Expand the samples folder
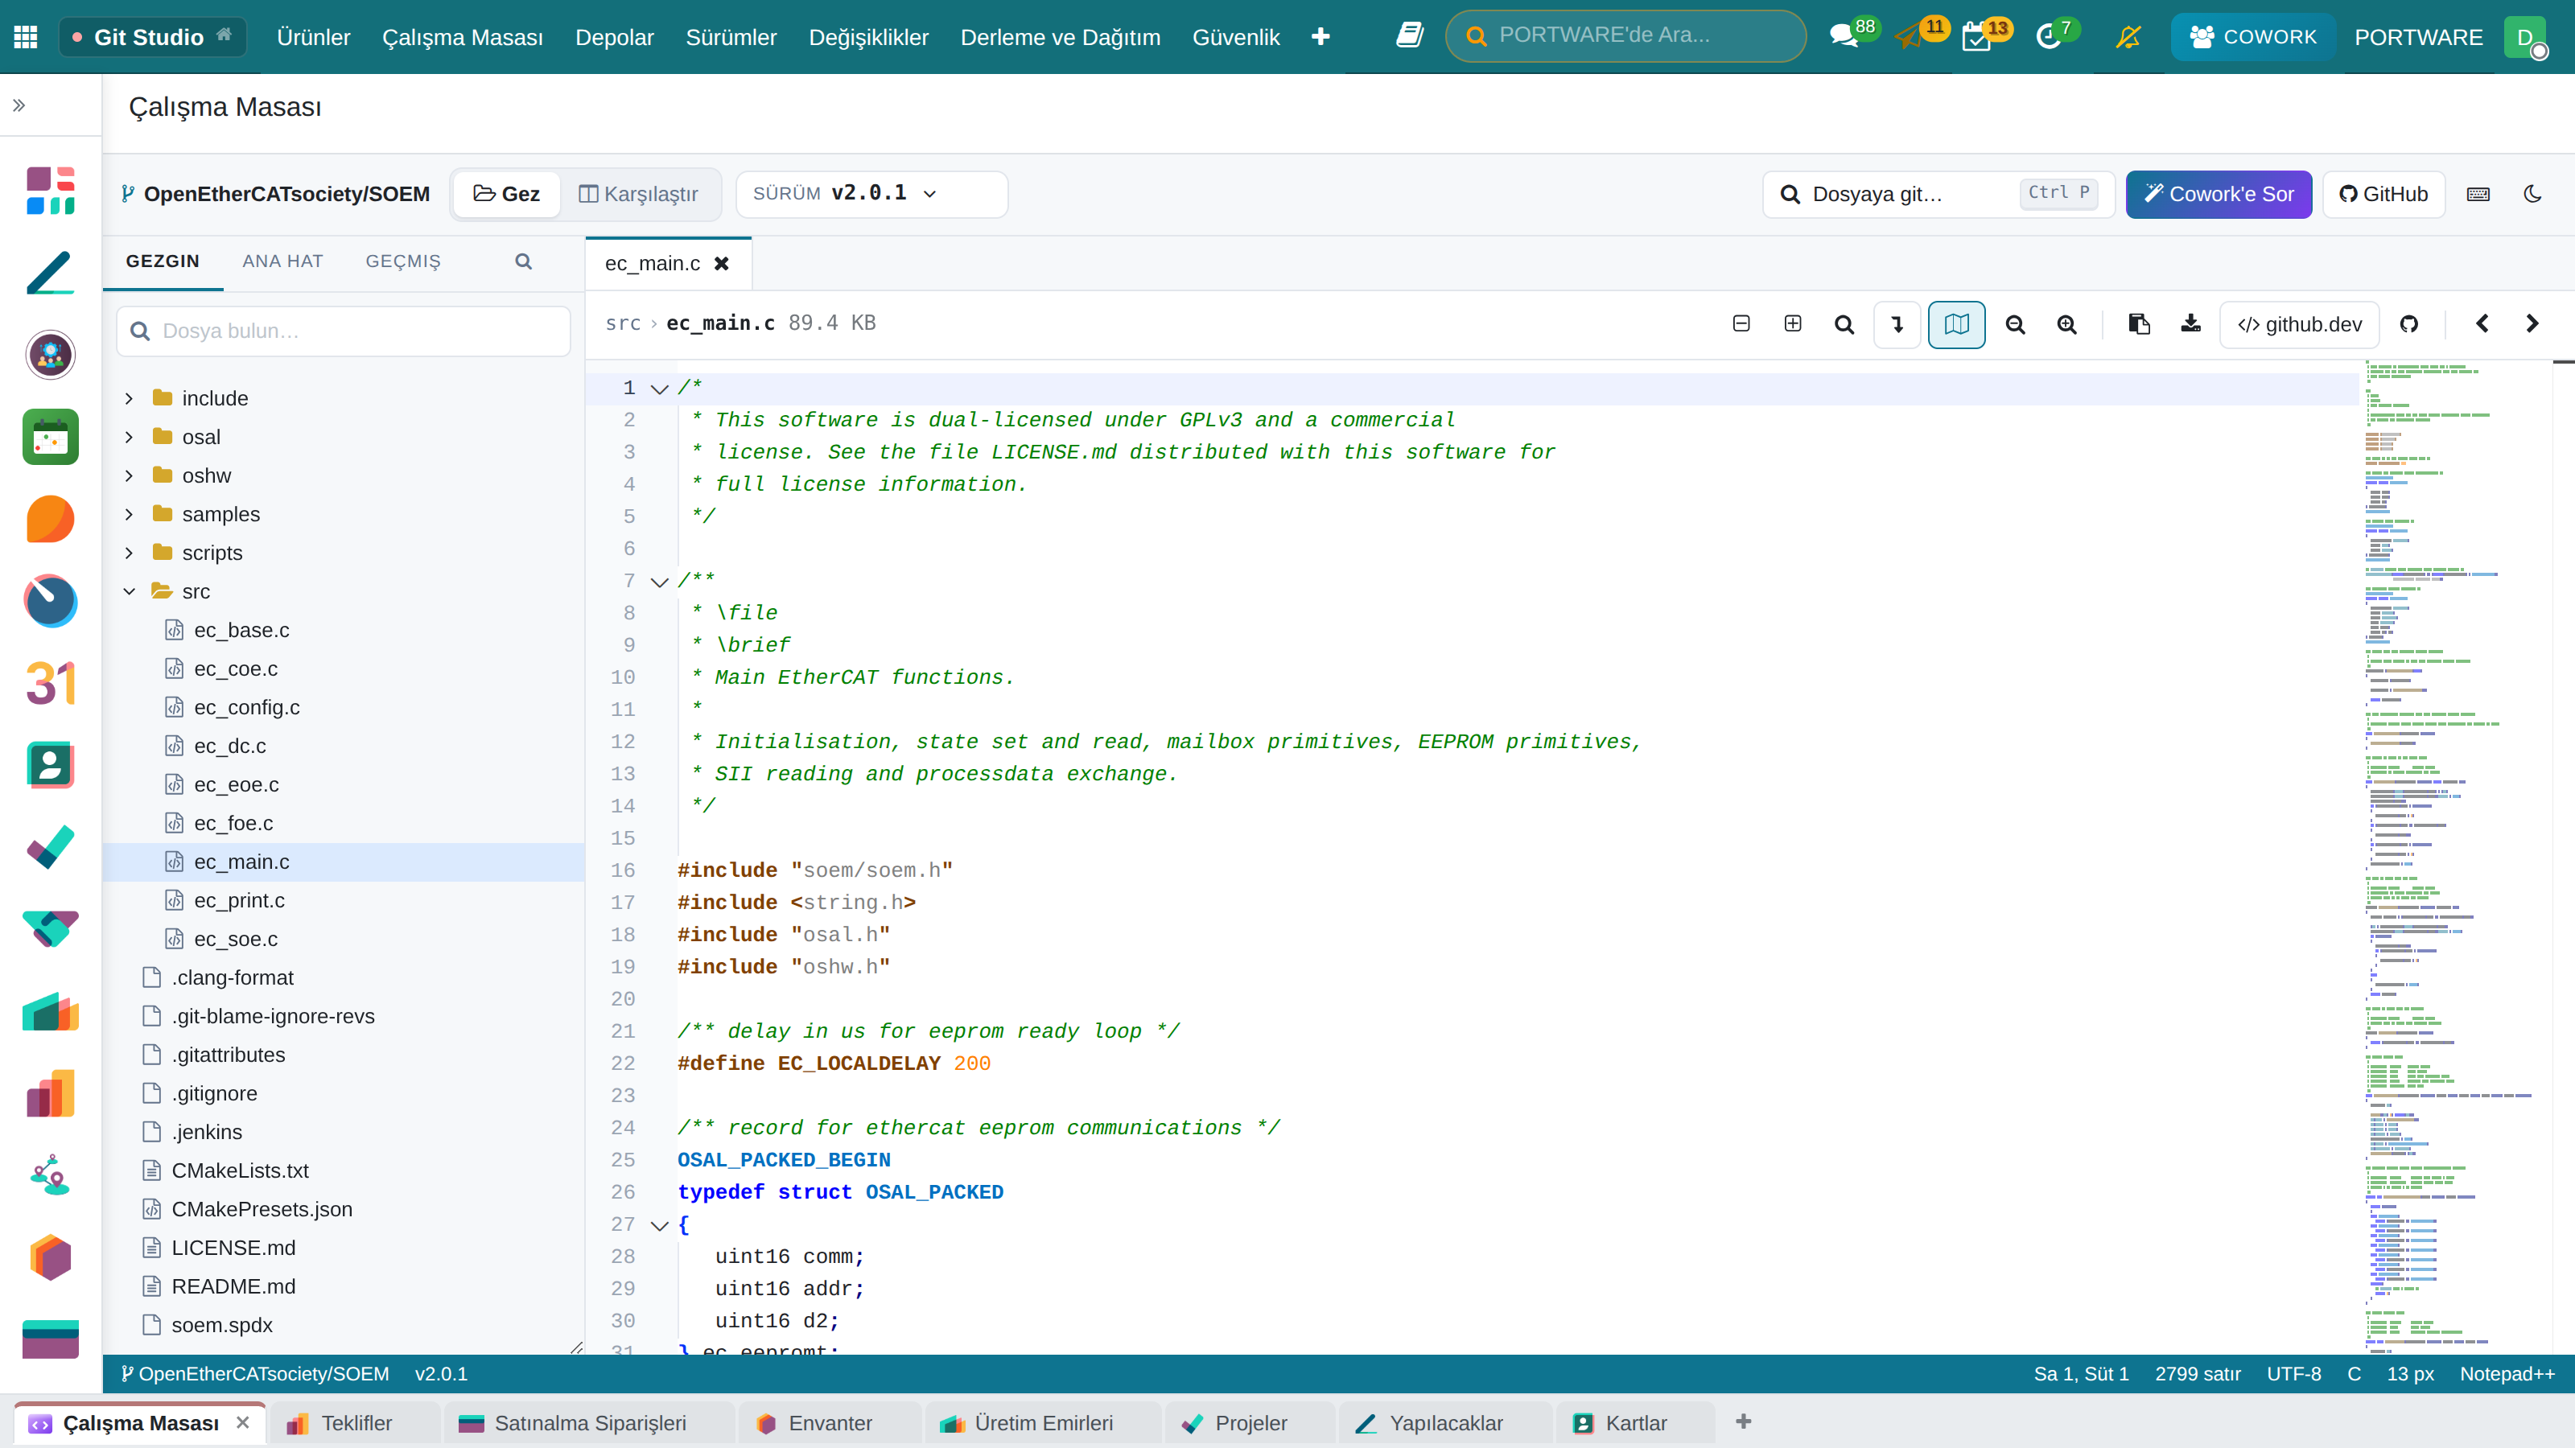 coord(129,515)
